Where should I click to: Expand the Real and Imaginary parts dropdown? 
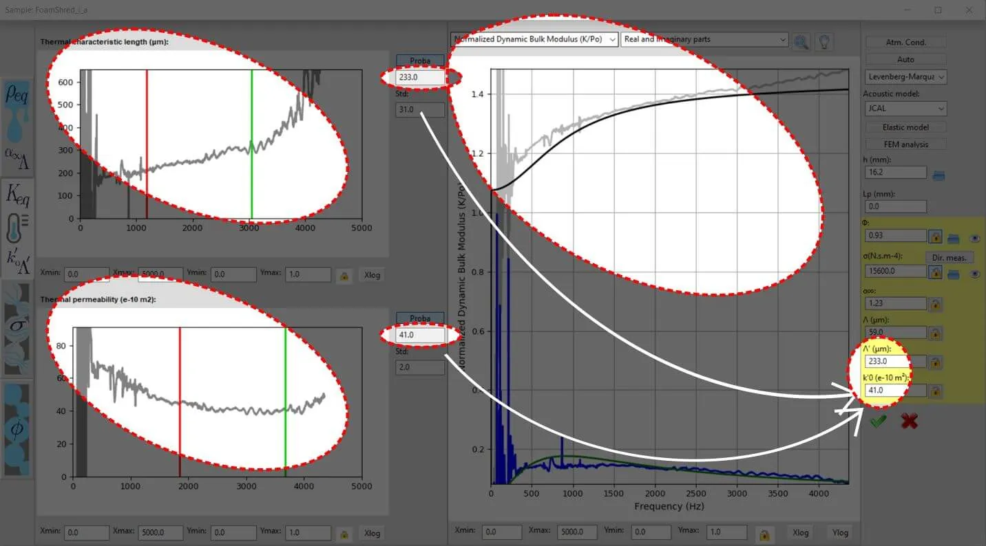tap(704, 39)
